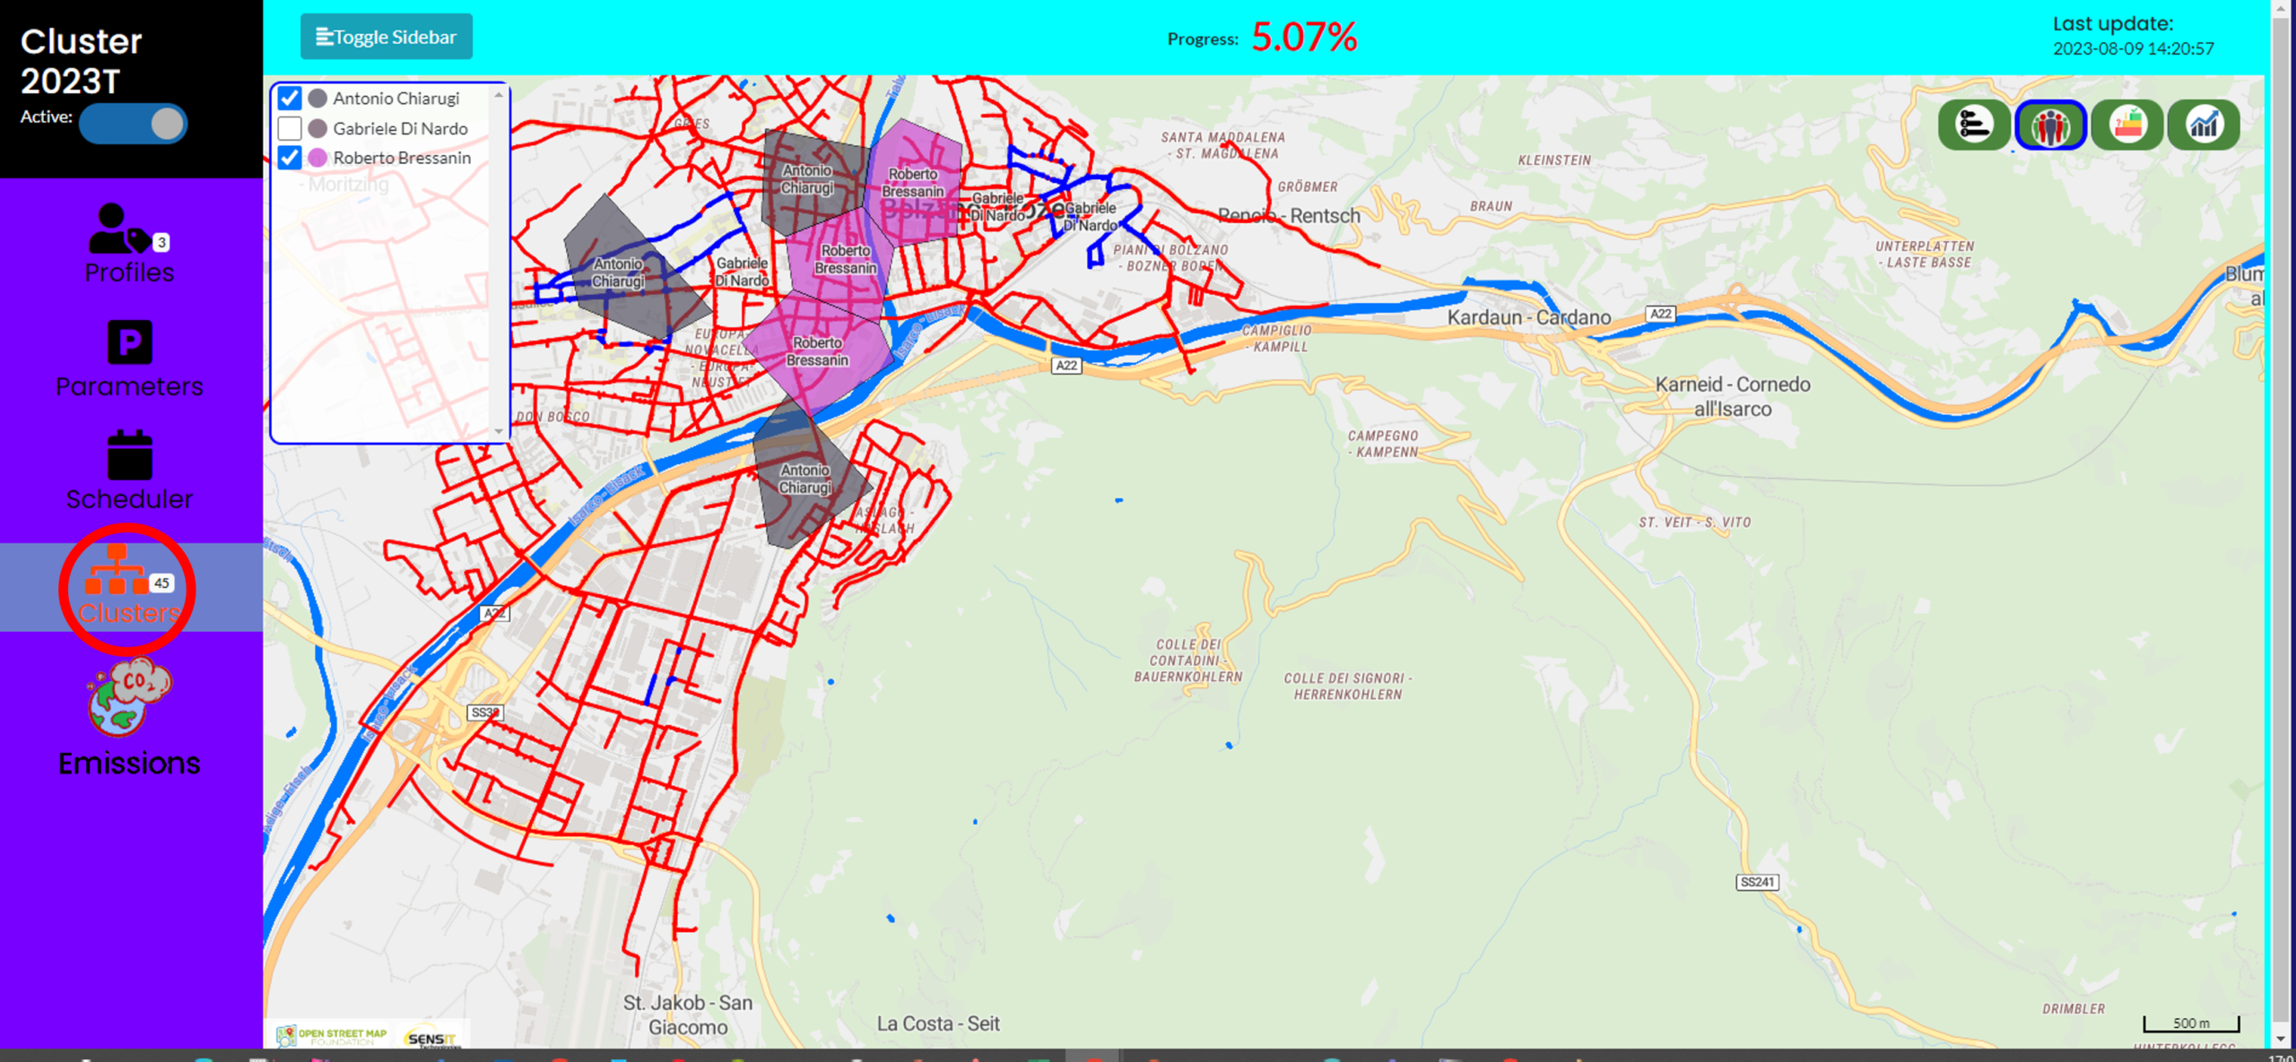Open the Clusters section
Image resolution: width=2296 pixels, height=1062 pixels.
[129, 586]
